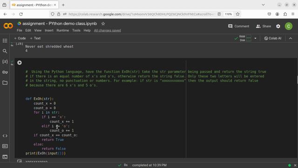Open Colab AI assistant
Screen dimensions: 298x168
coord(272,38)
